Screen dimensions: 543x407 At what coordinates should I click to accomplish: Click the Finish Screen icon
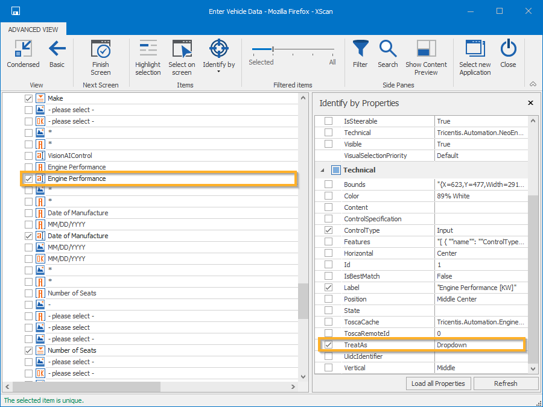100,49
